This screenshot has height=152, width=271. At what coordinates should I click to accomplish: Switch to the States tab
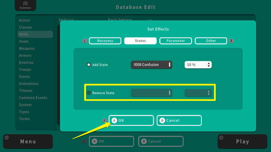(x=140, y=41)
